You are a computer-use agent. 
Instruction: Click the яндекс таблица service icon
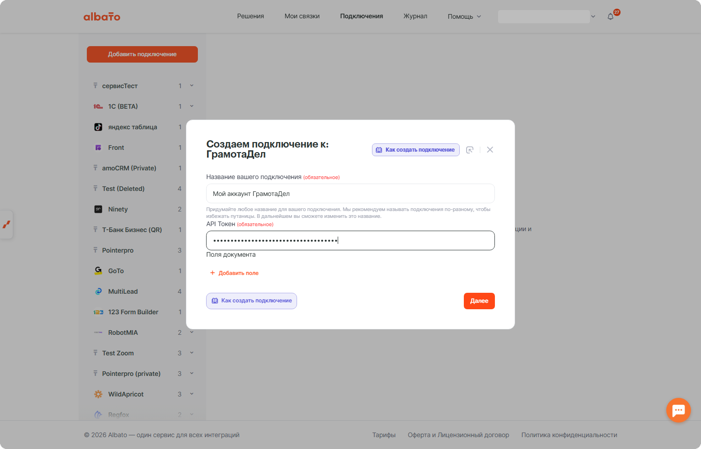tap(98, 127)
